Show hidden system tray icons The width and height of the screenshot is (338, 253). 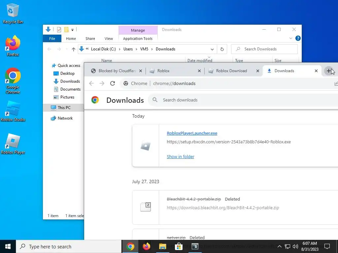279,246
